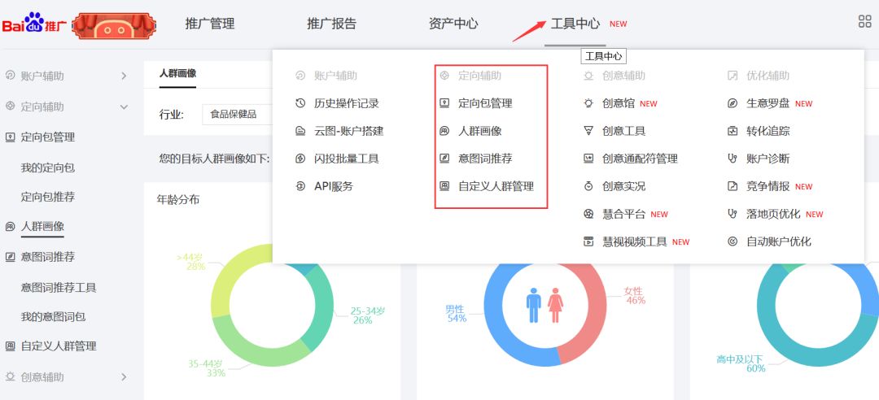
Task: Click the 历史操作记录 clock icon
Action: point(300,103)
